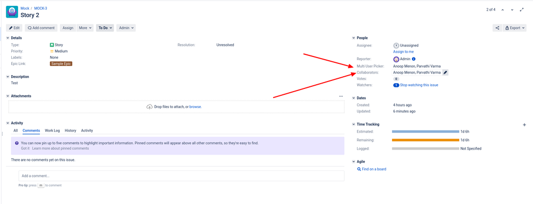
Task: Click the Story type icon
Action: point(52,45)
